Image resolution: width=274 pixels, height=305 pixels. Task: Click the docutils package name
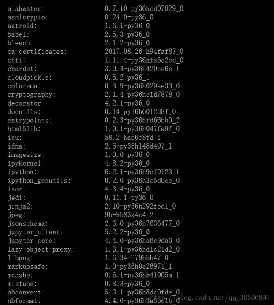24,112
